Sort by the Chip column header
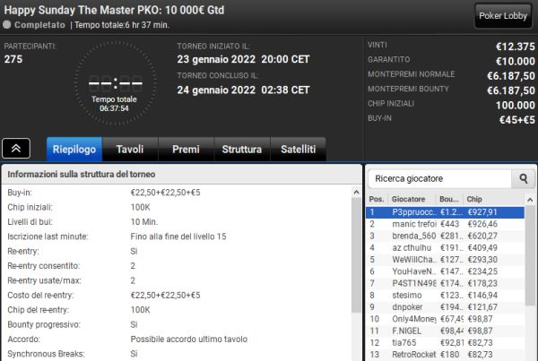 click(493, 199)
